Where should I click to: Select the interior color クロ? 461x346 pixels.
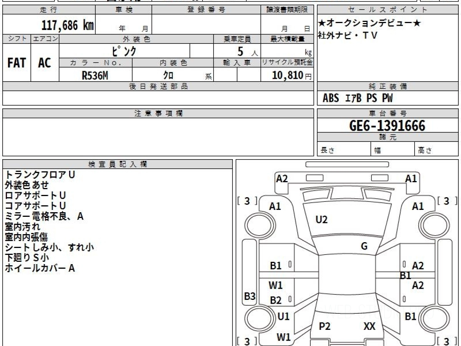tap(168, 75)
